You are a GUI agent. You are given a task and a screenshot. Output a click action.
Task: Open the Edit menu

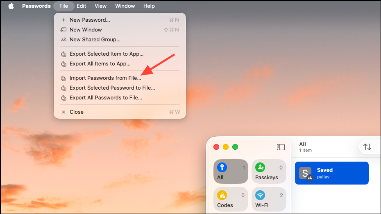(x=81, y=6)
